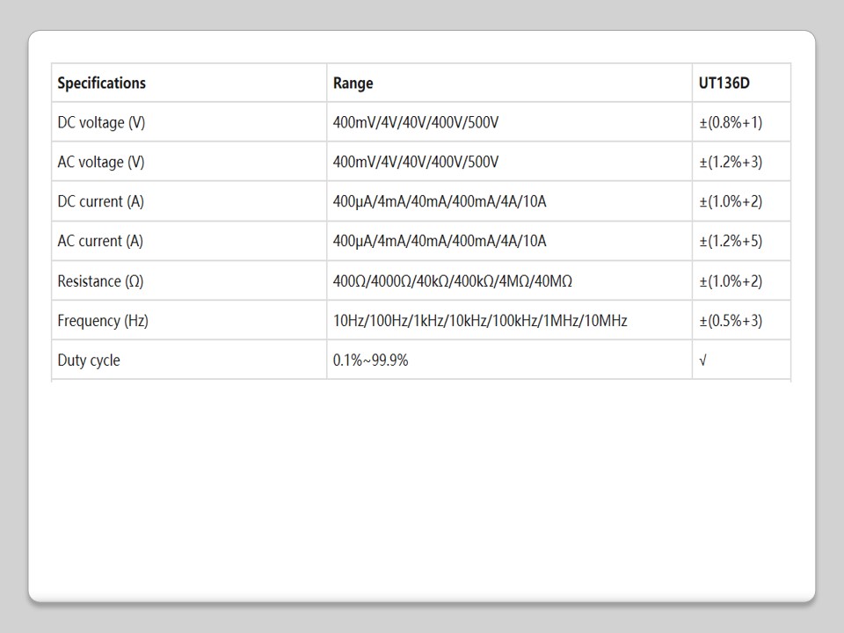Click the checkmark in Duty cycle row
844x633 pixels.
click(702, 360)
